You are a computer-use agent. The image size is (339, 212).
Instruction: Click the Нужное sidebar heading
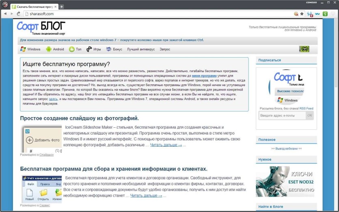point(265,160)
